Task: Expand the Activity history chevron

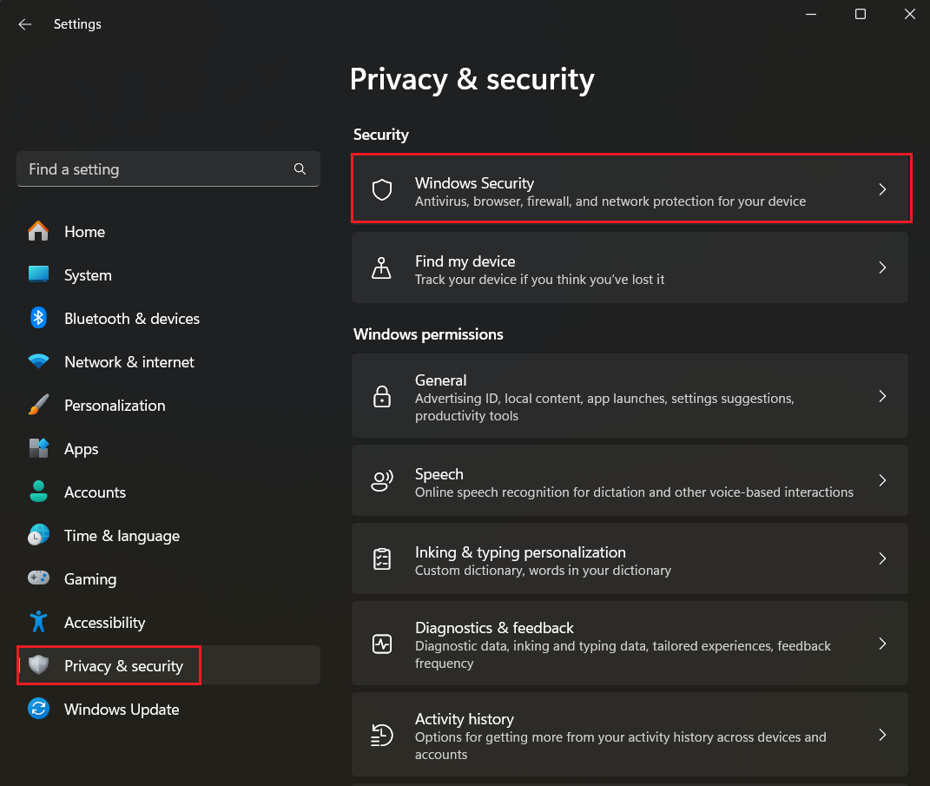Action: 882,736
